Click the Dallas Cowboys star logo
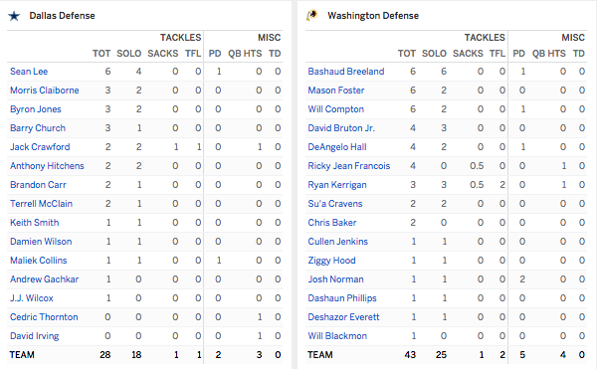 [x=14, y=16]
